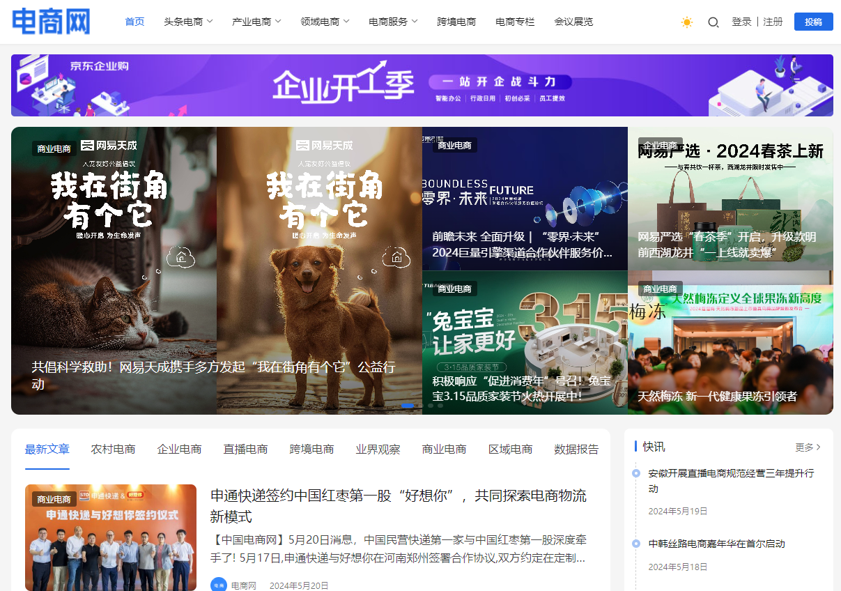
Task: Click the 商业电商 tag on the 天然梅冻 card
Action: tap(660, 289)
